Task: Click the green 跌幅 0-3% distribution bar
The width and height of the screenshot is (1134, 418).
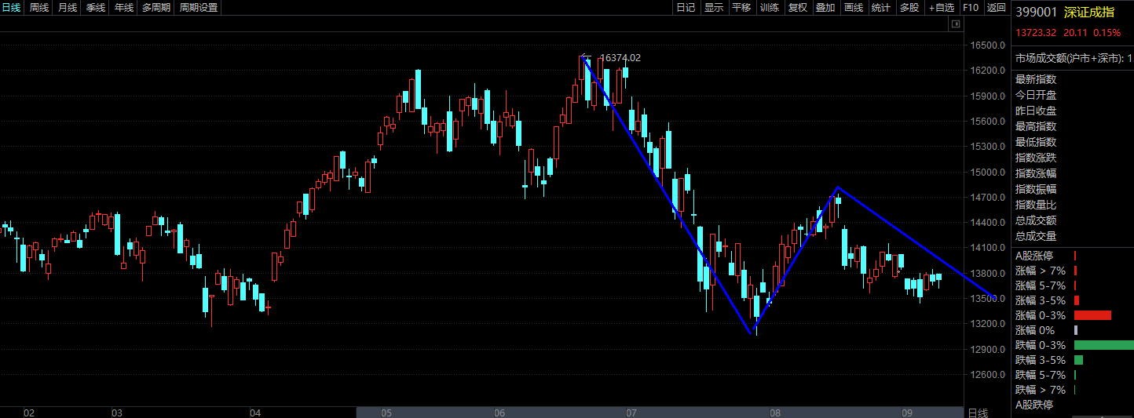Action: [1103, 345]
